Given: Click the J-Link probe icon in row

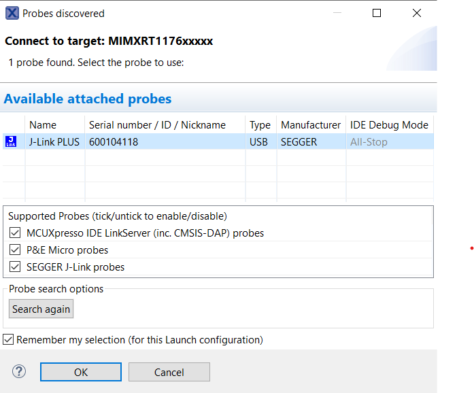Looking at the screenshot, I should [x=11, y=142].
